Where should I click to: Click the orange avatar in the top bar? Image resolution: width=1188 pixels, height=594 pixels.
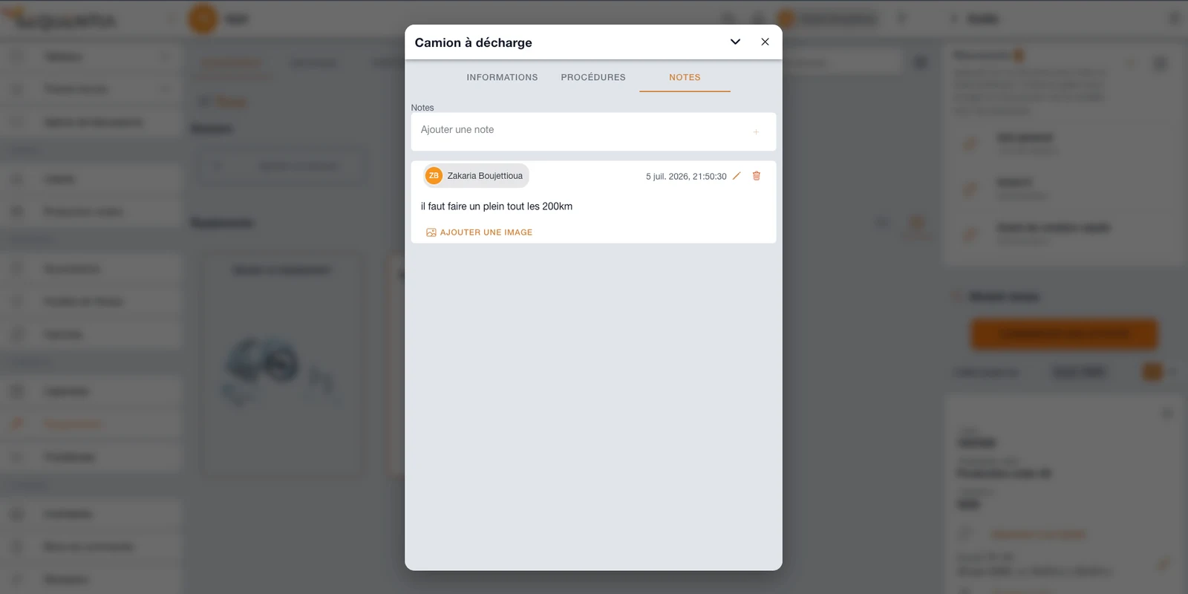(x=203, y=19)
